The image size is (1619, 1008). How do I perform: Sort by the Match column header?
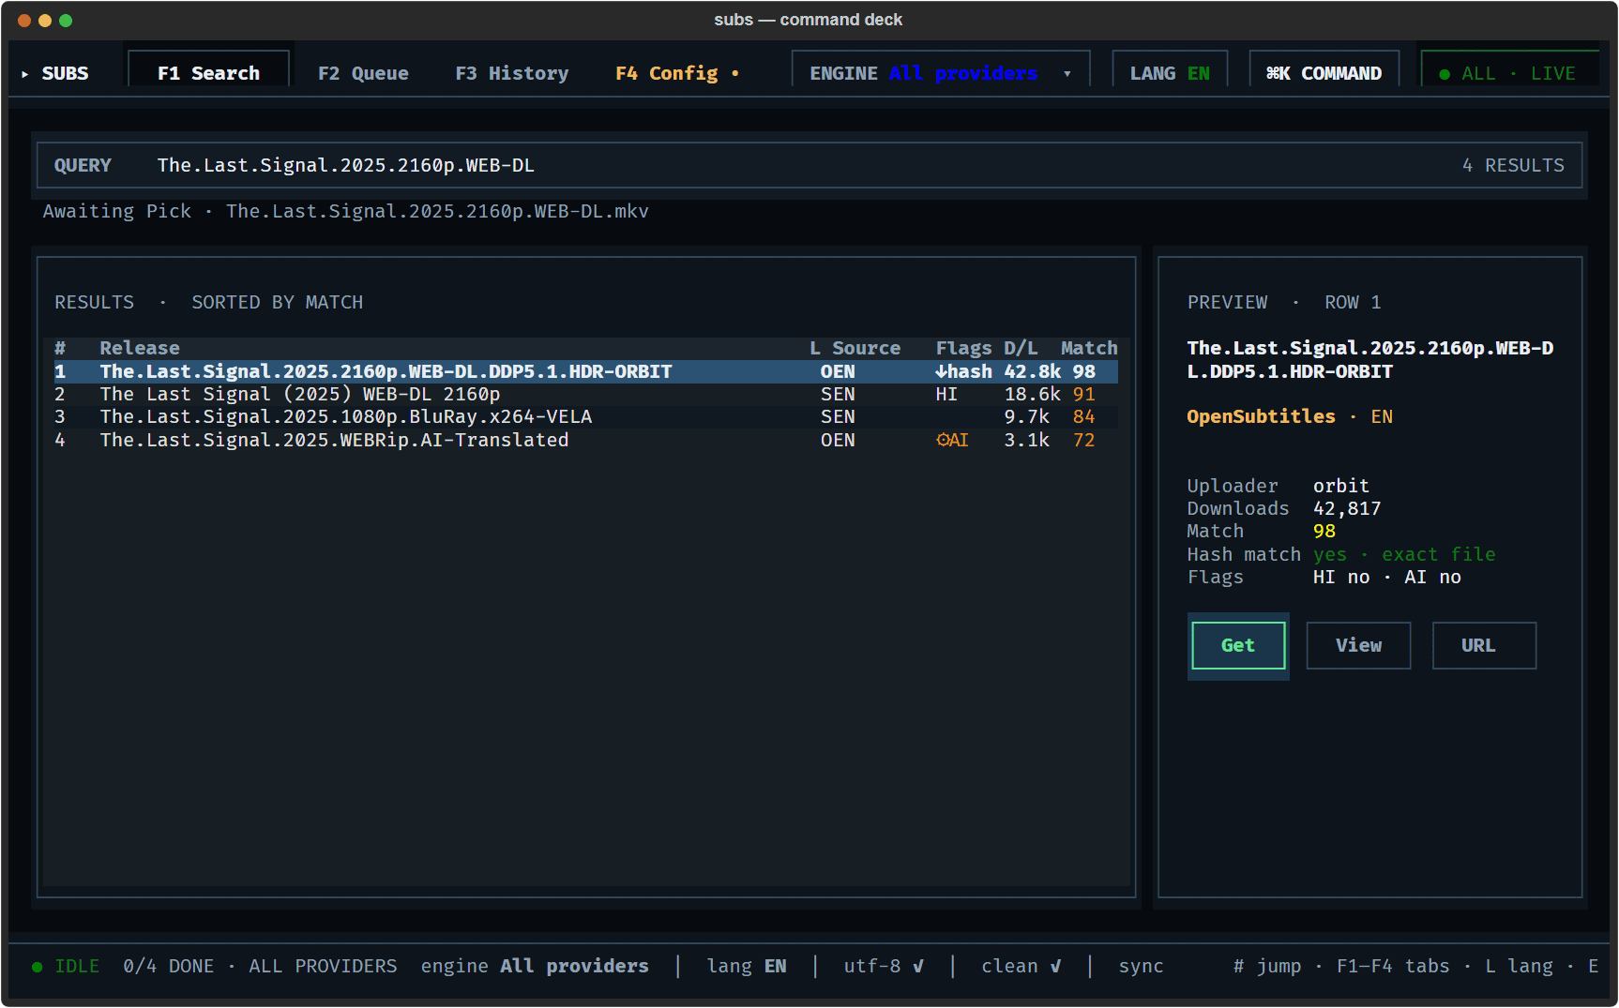[x=1089, y=348]
